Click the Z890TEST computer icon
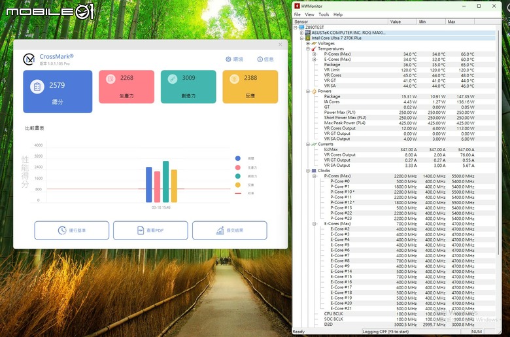This screenshot has height=337, width=510. coord(301,27)
